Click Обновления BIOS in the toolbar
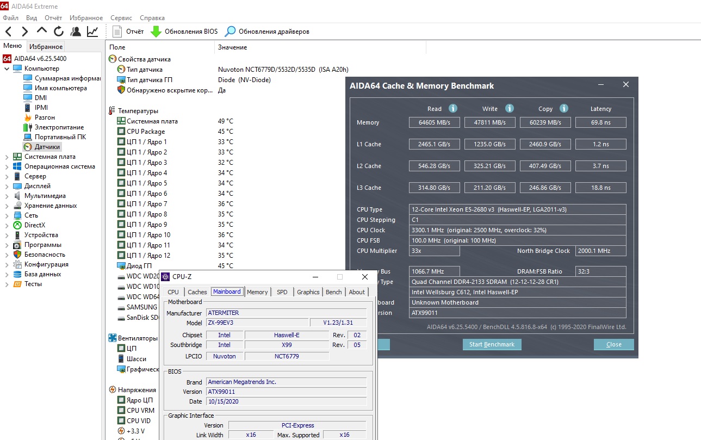Screen dimensions: 701x440 tap(184, 32)
